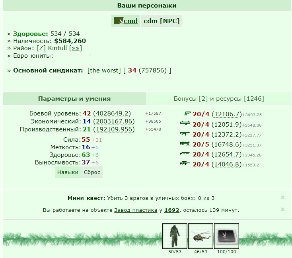Click the +98505 economic bonus text

[153, 121]
